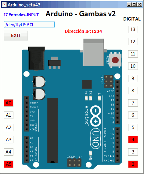The height and width of the screenshot is (174, 144).
Task: Click the /dev/ttyUSB0 port text field
Action: [29, 25]
